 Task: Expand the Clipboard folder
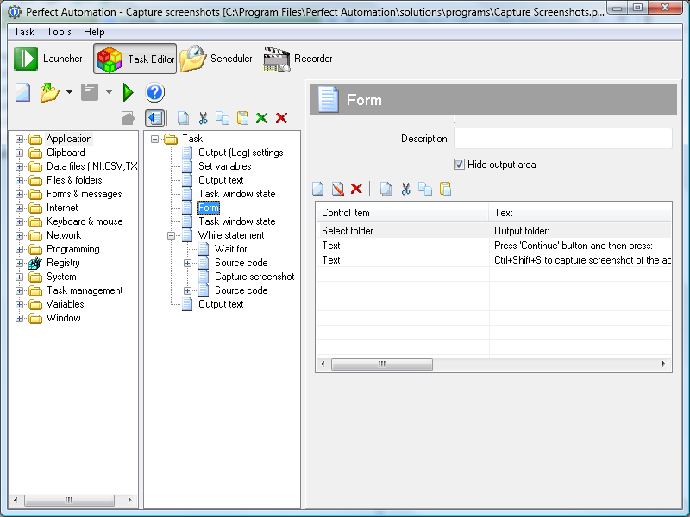pos(19,153)
